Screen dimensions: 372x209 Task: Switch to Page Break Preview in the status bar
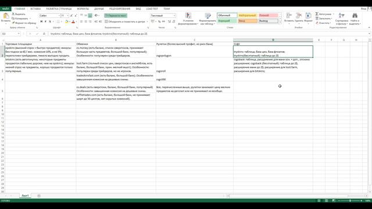click(x=334, y=201)
